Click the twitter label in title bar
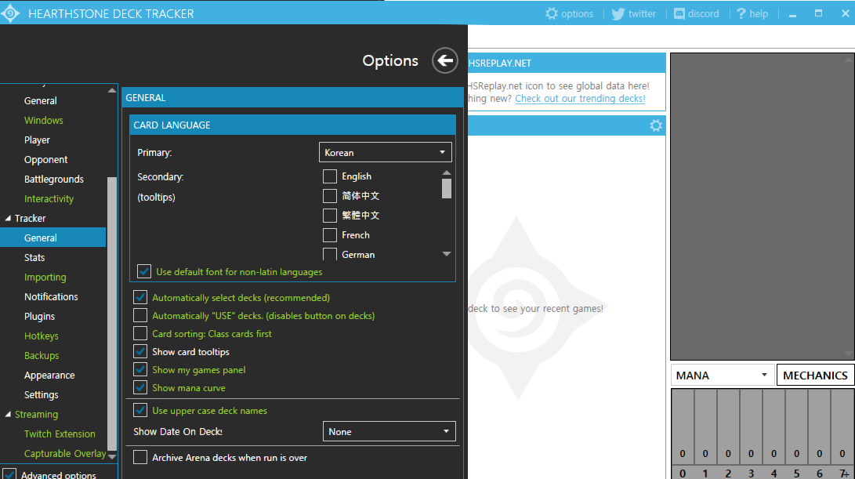Viewport: 855px width, 479px height. [x=642, y=13]
